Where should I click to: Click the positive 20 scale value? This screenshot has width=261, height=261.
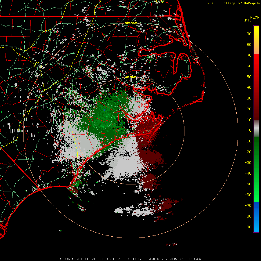click(x=249, y=109)
